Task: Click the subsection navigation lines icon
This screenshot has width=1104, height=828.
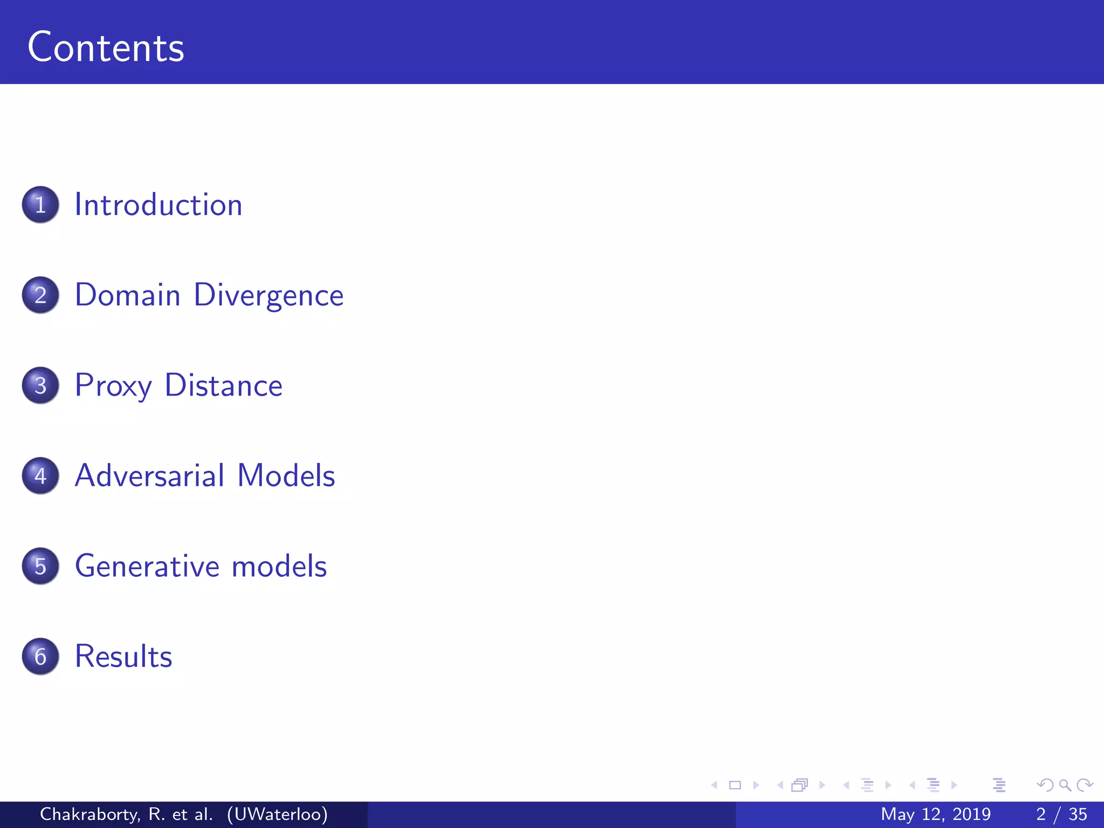Action: (867, 785)
